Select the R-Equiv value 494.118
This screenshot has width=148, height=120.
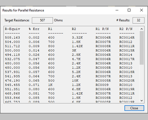12,55
